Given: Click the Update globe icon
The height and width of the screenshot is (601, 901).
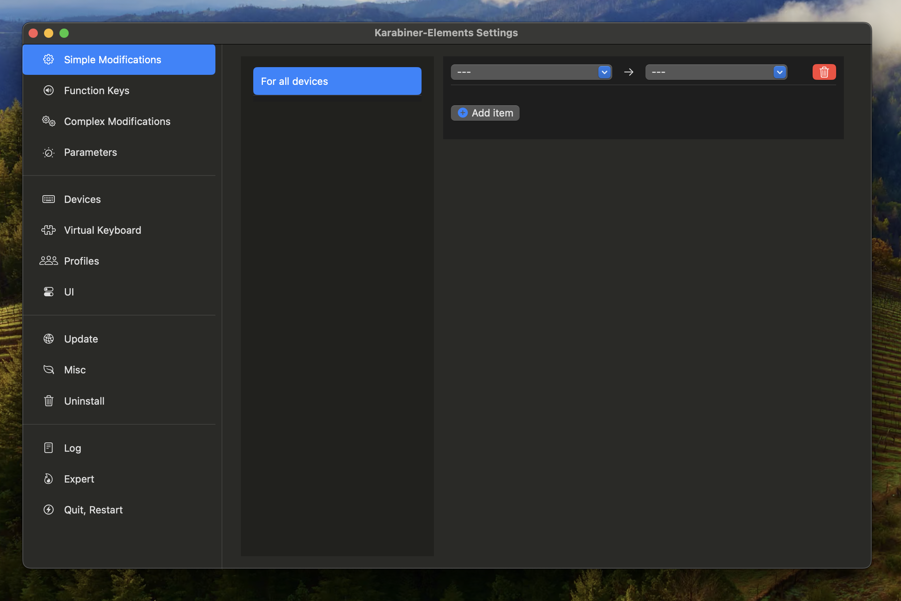Looking at the screenshot, I should coord(49,339).
